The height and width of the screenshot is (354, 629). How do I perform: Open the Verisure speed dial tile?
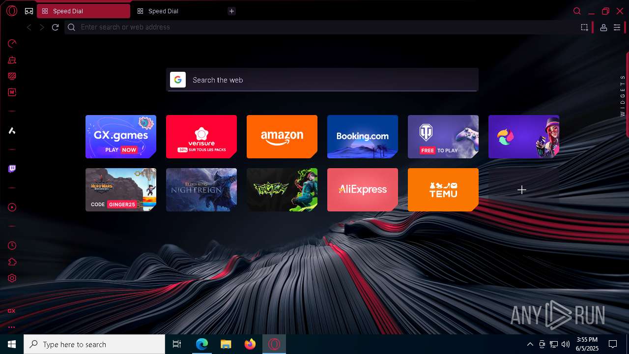(x=201, y=137)
